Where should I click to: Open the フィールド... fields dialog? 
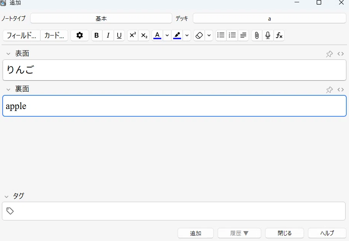pos(22,35)
